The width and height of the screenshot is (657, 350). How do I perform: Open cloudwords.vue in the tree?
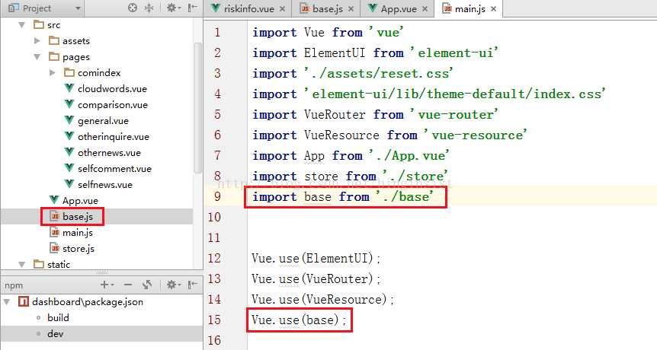point(112,89)
